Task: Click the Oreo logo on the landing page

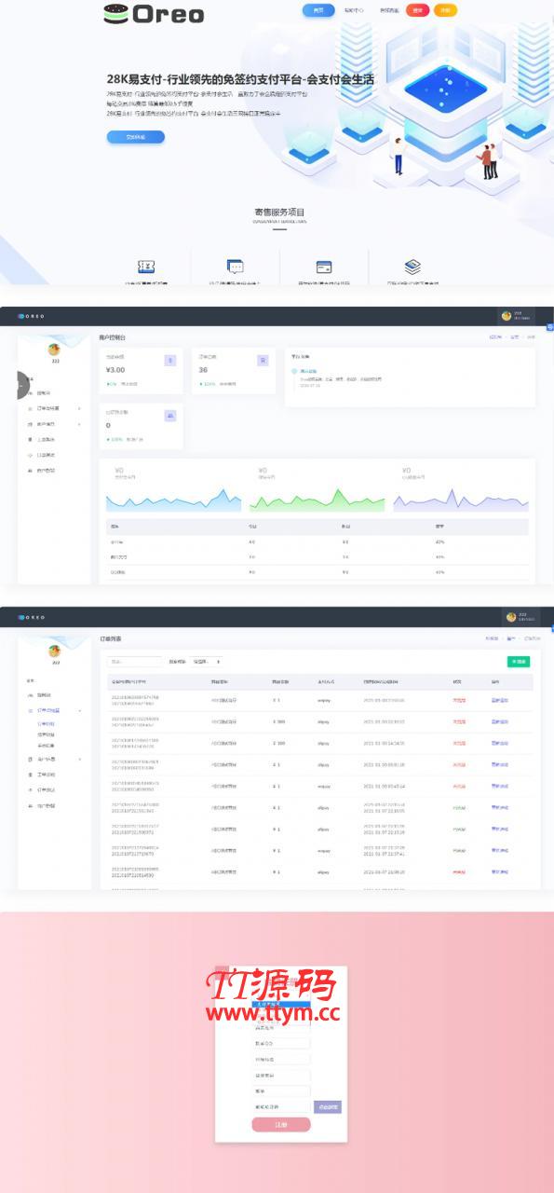Action: coord(154,13)
